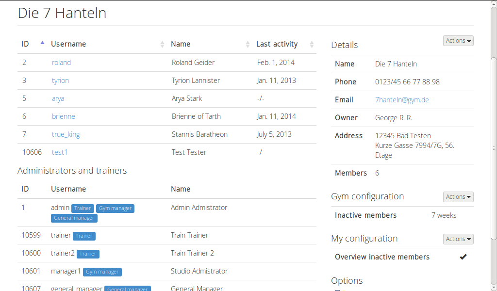Click the Last activity column header
Screen dimensions: 497x291
click(x=277, y=44)
